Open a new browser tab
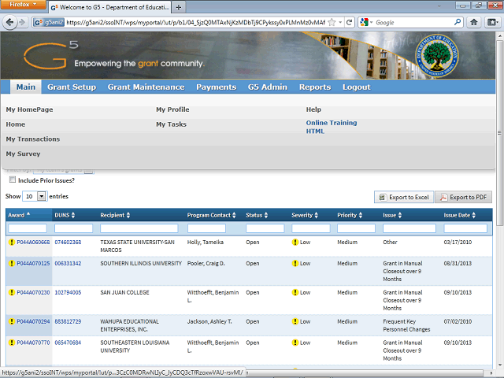Screen dimensions: 504x378 (x=180, y=7)
